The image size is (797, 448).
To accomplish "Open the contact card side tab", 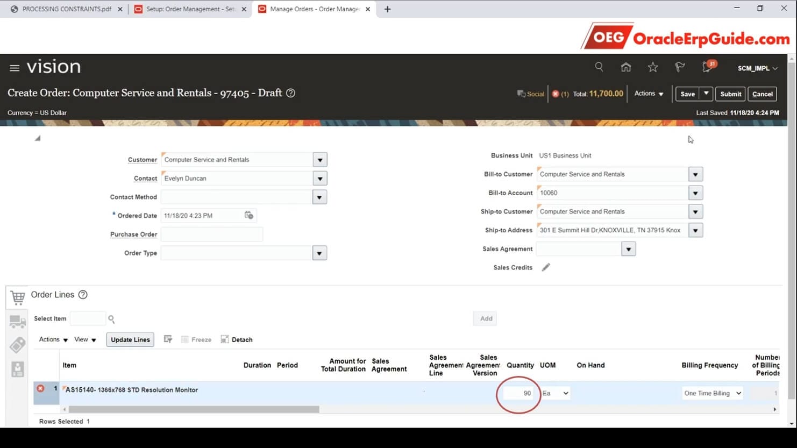I will coord(17,369).
